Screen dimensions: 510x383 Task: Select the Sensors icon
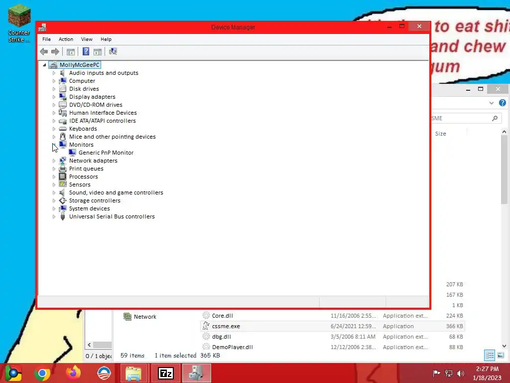63,185
